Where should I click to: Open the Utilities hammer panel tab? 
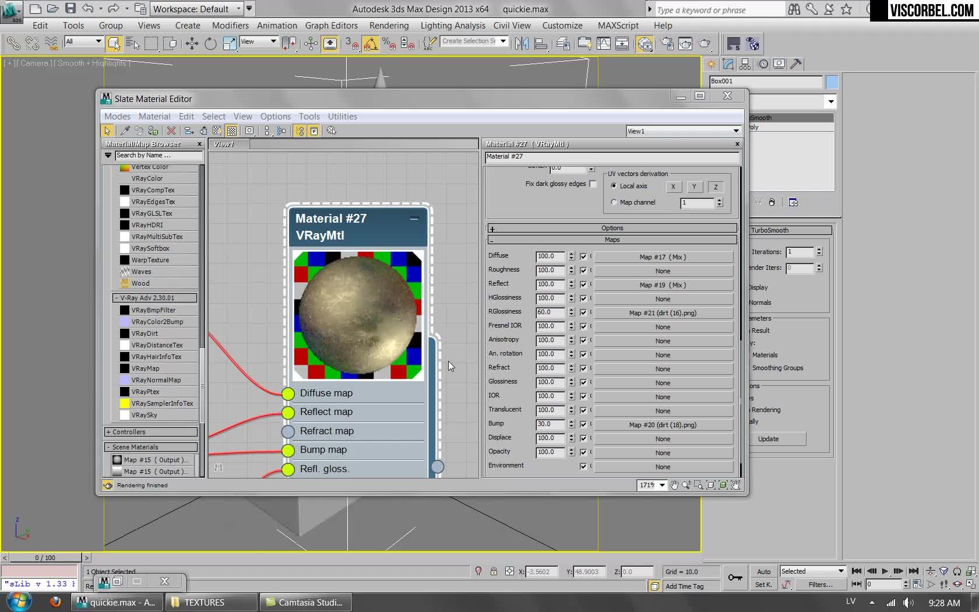coord(796,64)
